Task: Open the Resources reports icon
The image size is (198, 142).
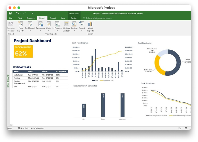Action: coord(40,24)
